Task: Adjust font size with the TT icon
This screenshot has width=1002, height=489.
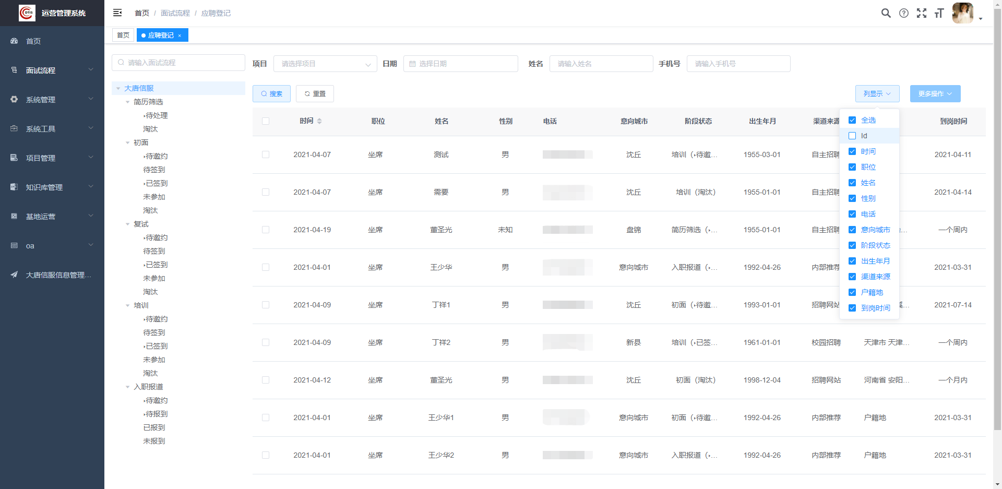Action: pyautogui.click(x=939, y=13)
